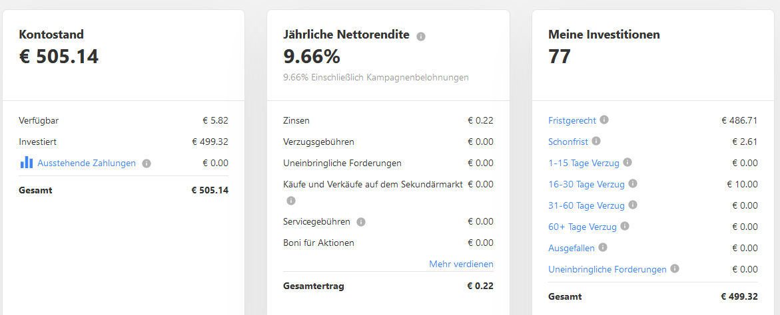This screenshot has height=315, width=780.
Task: Open the Ausstehende Zahlungen link
Action: pos(87,163)
